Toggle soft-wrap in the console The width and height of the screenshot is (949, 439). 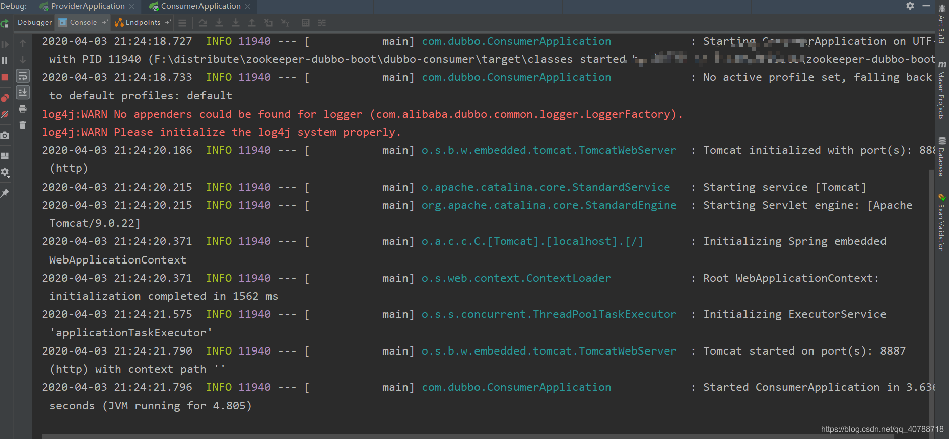23,76
